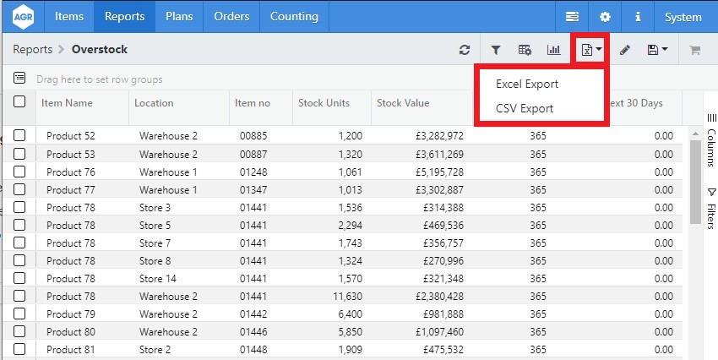Open the Reports tab
718x360 pixels.
coord(124,17)
